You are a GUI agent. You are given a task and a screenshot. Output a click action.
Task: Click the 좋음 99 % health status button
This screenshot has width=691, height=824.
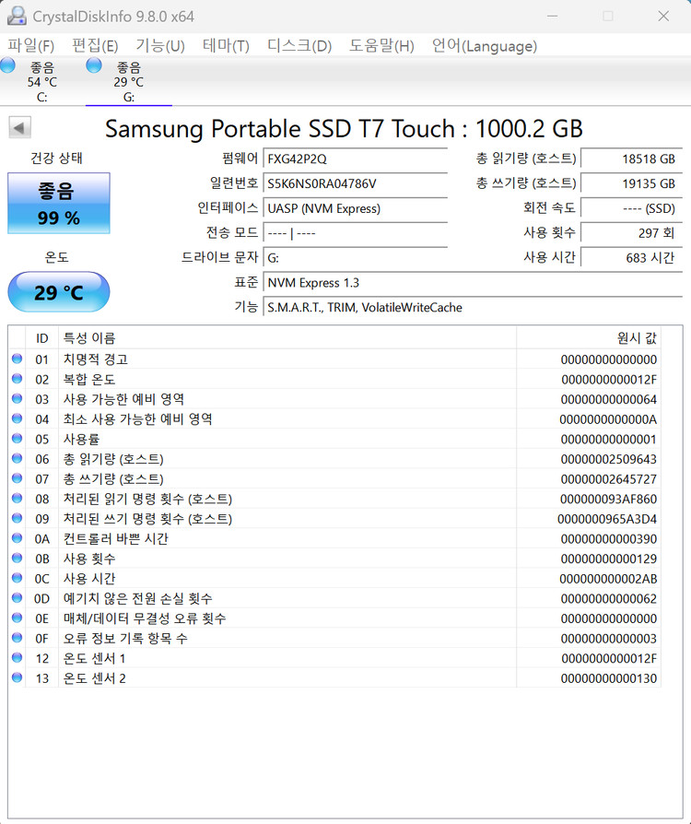59,204
